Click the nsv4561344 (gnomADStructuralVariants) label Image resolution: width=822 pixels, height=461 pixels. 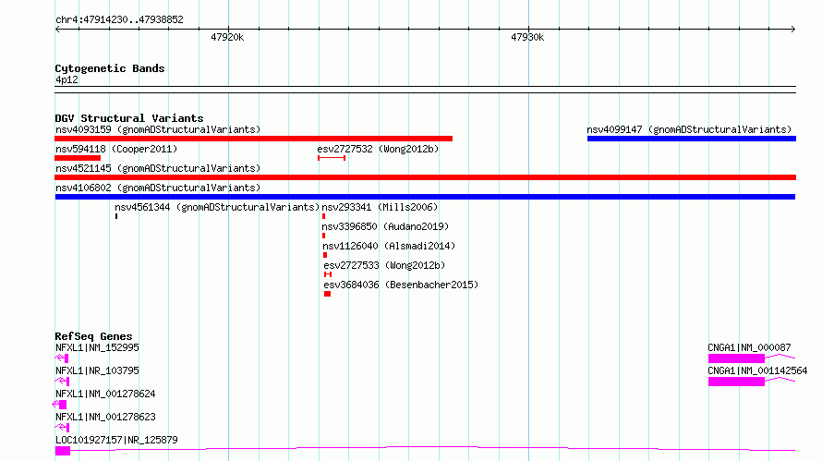pyautogui.click(x=217, y=207)
